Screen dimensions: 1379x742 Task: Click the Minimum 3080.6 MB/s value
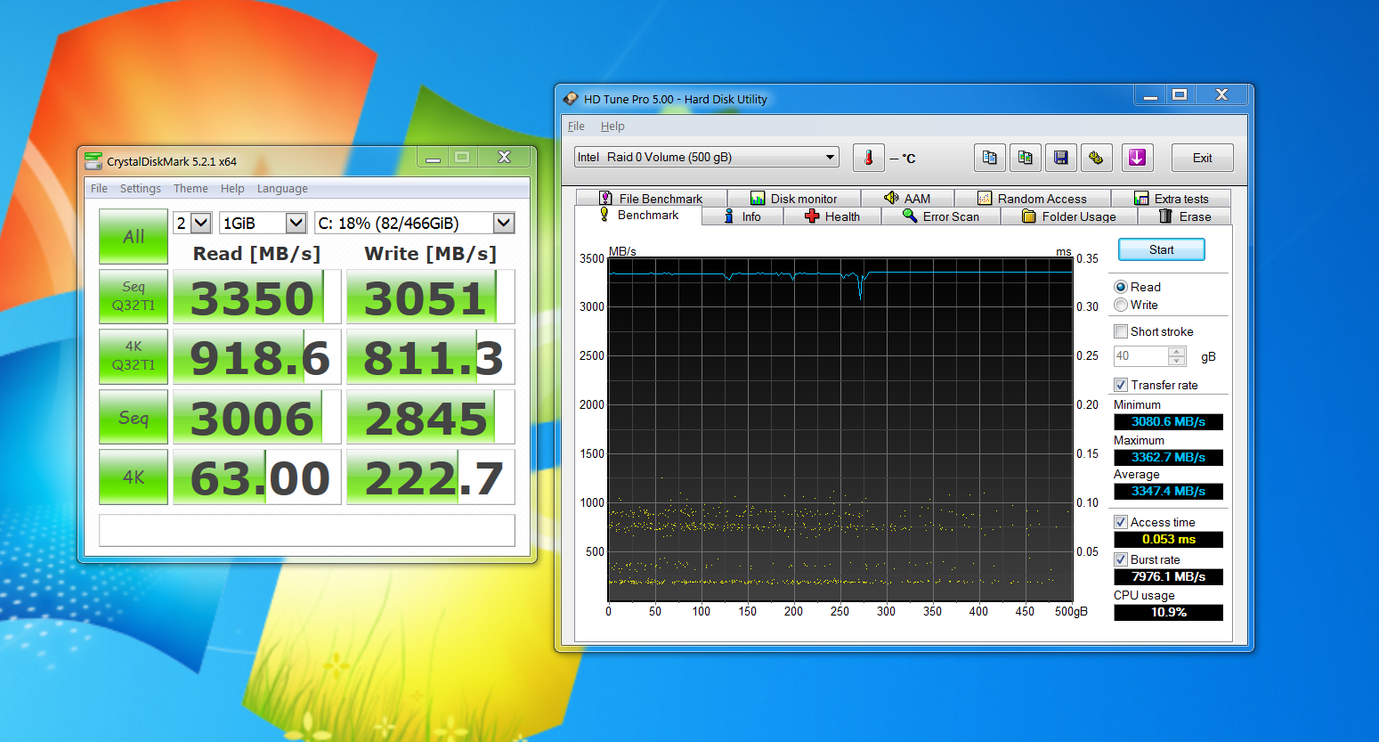tap(1168, 422)
